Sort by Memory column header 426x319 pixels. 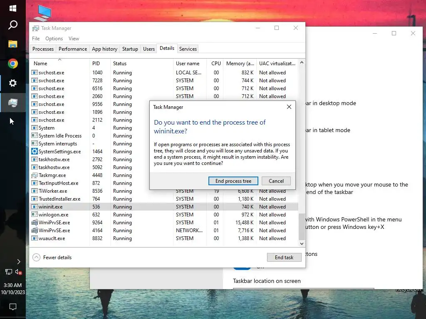(240, 64)
